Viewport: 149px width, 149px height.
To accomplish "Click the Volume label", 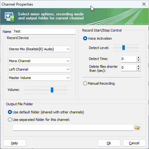I will click(13, 90).
